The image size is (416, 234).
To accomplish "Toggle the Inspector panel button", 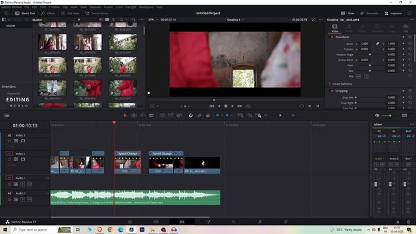I will [393, 13].
